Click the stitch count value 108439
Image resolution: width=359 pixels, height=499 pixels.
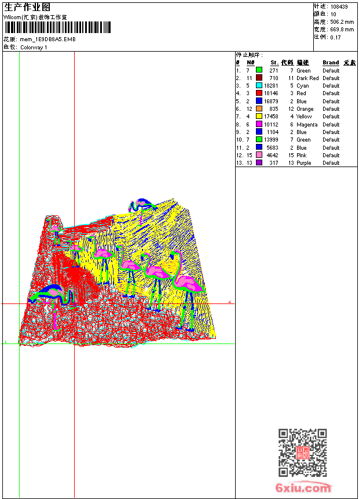[339, 7]
